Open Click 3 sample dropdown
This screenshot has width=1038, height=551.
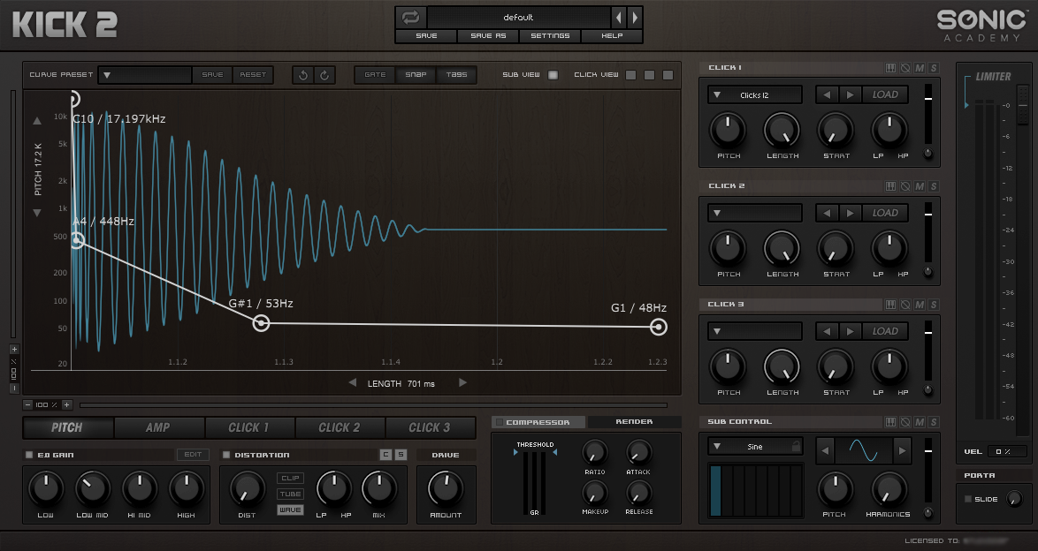[755, 331]
